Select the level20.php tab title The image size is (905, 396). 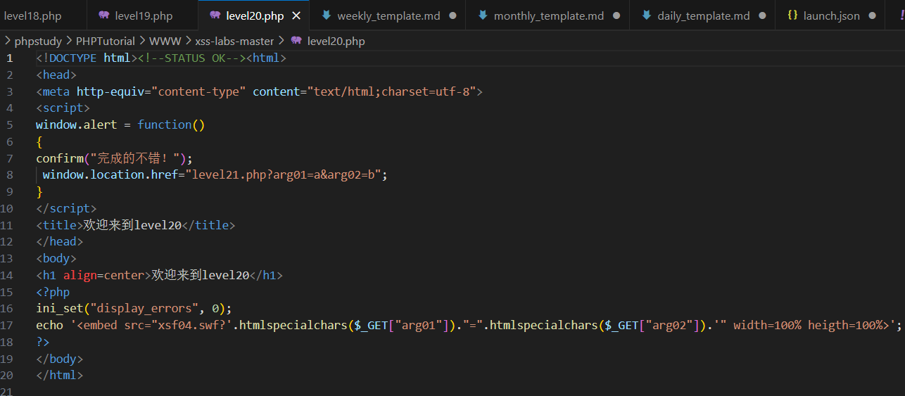(255, 15)
